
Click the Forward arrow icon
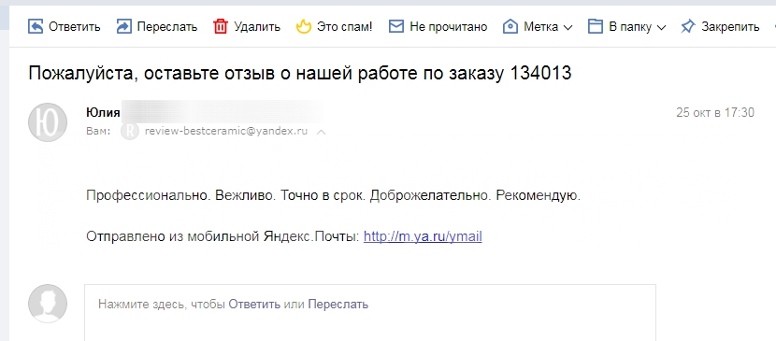(x=123, y=26)
